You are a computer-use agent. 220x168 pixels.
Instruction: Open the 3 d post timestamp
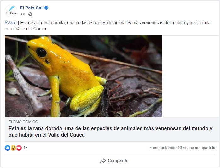[x=22, y=14]
